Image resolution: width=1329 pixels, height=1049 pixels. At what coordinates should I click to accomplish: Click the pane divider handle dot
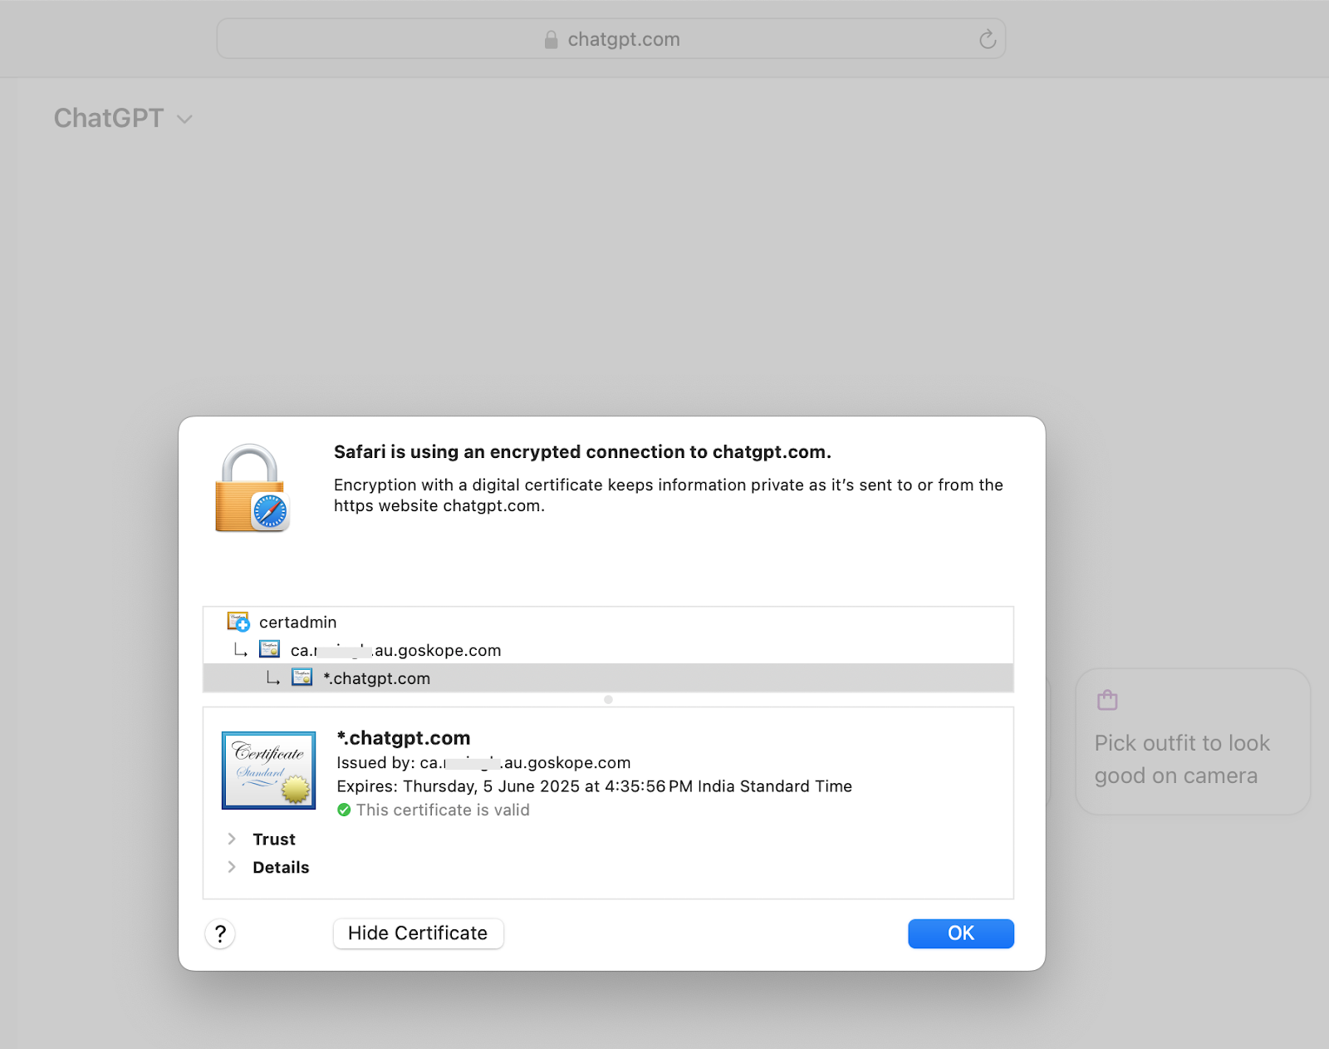[x=608, y=700]
